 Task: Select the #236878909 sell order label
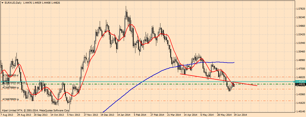click(14, 83)
